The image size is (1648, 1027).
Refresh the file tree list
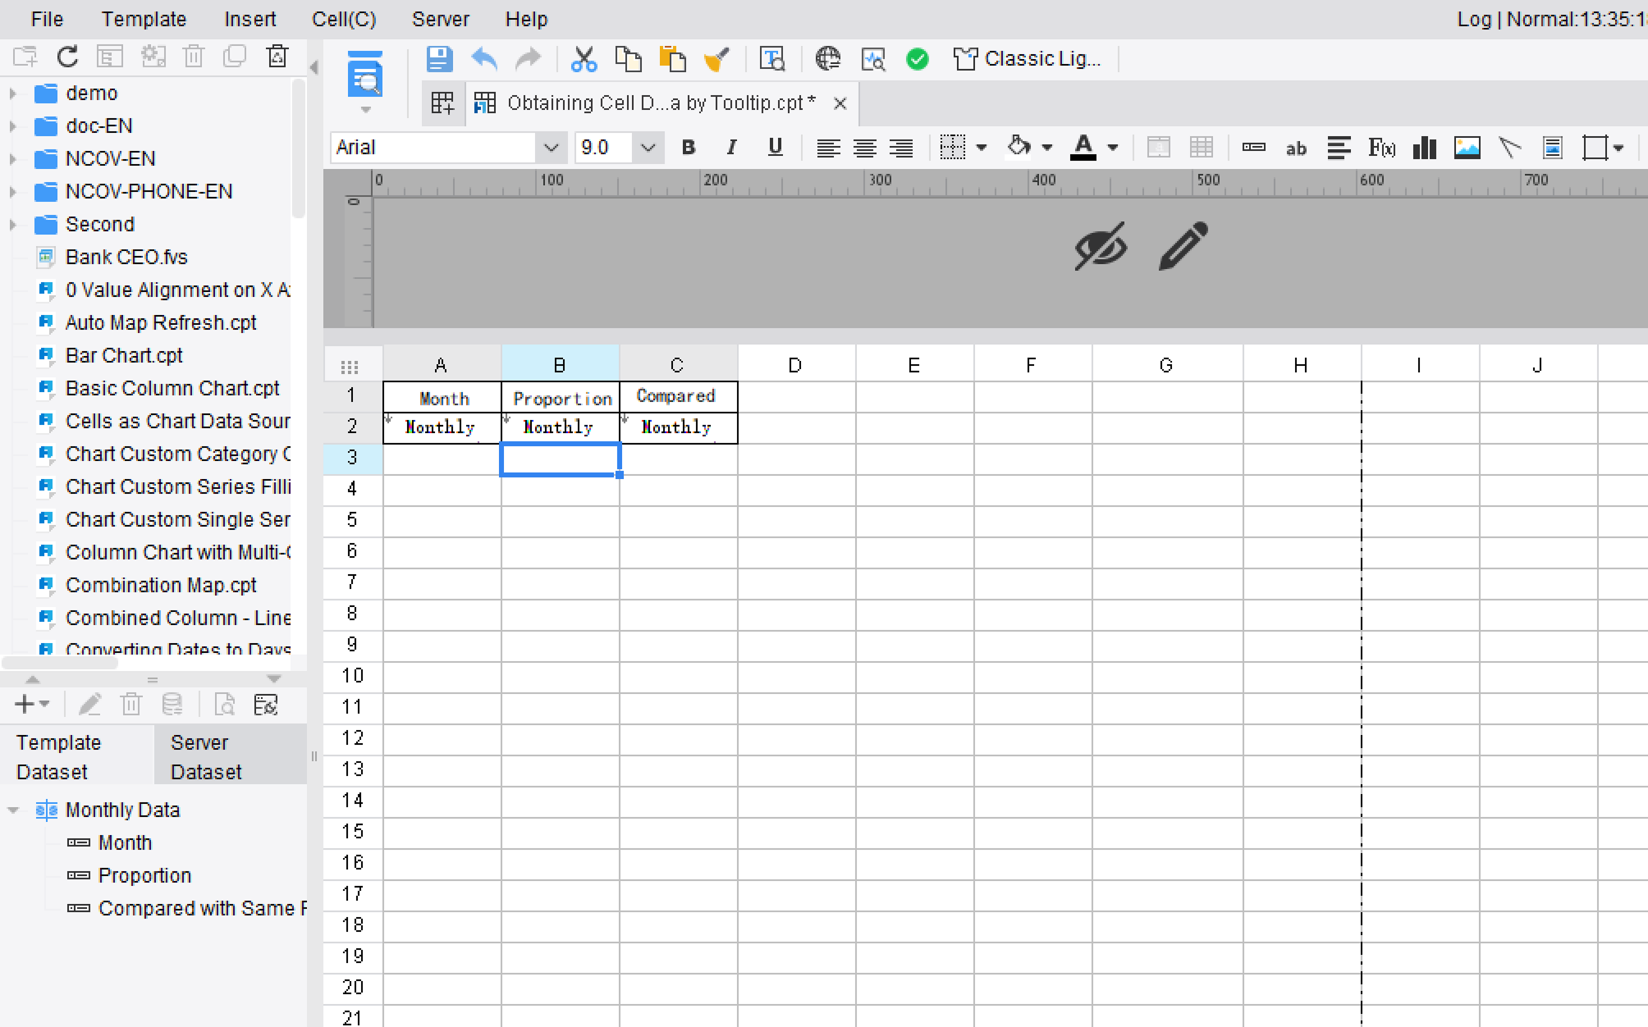pos(68,57)
